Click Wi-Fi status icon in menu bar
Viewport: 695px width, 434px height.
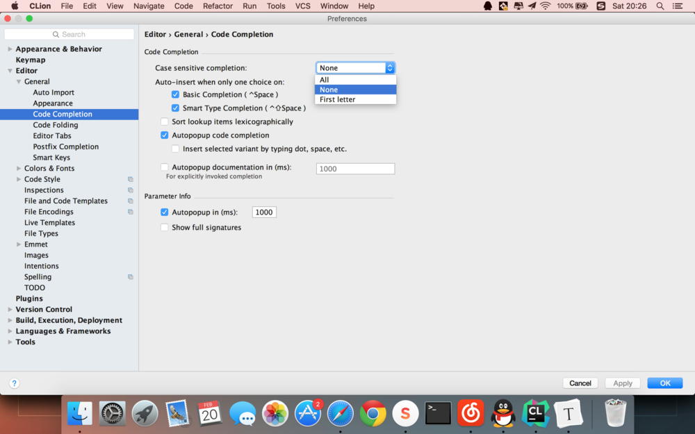[x=546, y=6]
